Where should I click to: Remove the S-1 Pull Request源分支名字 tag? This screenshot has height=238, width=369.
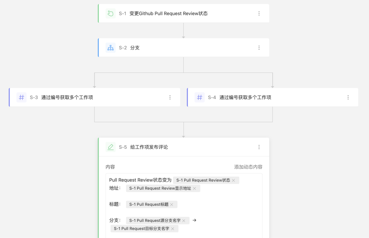[184, 220]
